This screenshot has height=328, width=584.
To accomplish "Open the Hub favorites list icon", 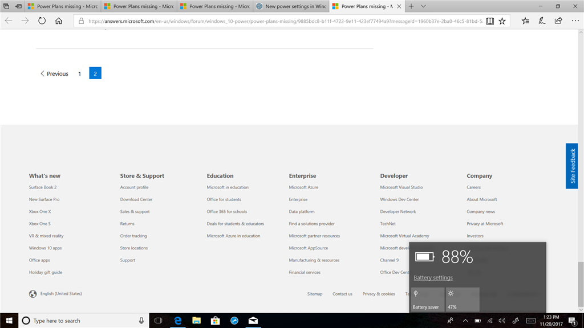I will tap(525, 21).
